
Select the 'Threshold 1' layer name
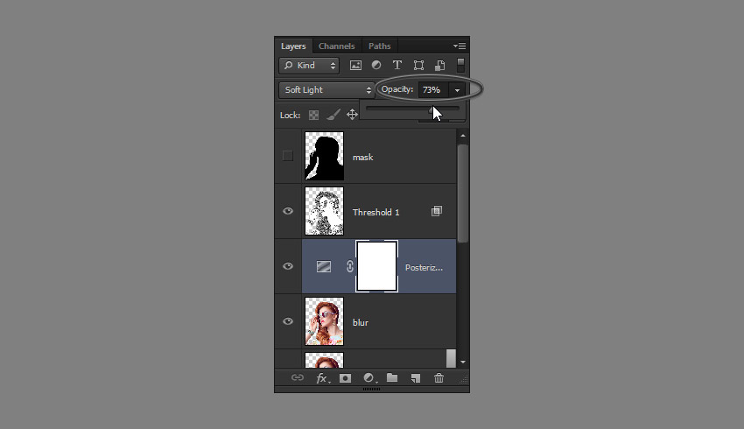pos(376,212)
